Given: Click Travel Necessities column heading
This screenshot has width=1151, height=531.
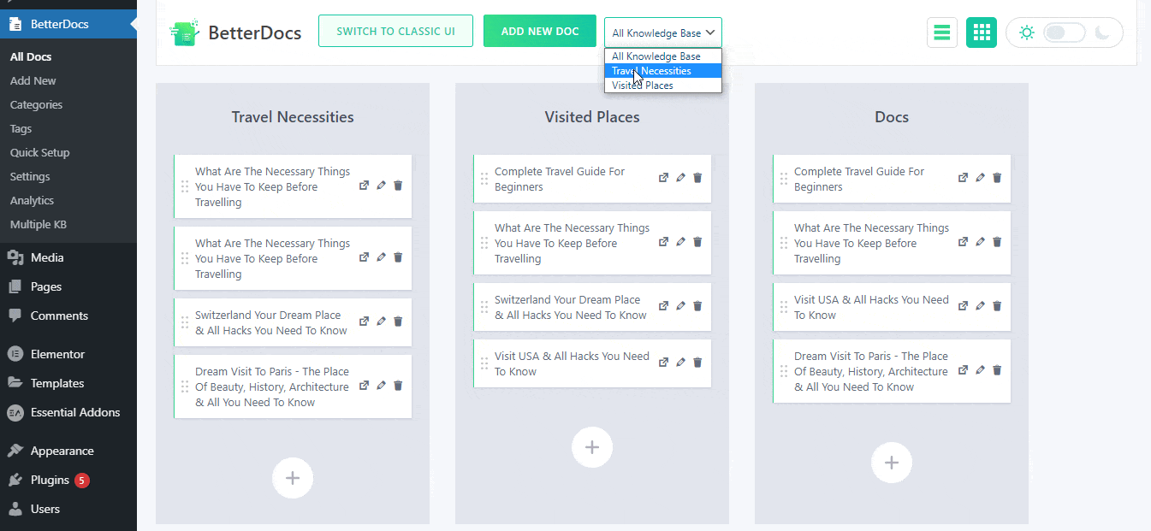Looking at the screenshot, I should click(293, 117).
